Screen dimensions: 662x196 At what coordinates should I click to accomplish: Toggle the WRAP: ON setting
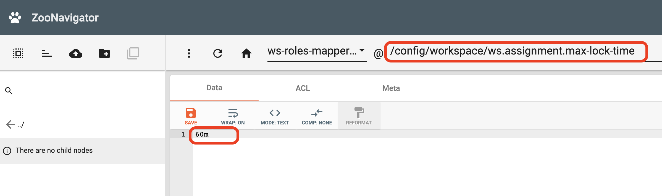[x=233, y=116]
